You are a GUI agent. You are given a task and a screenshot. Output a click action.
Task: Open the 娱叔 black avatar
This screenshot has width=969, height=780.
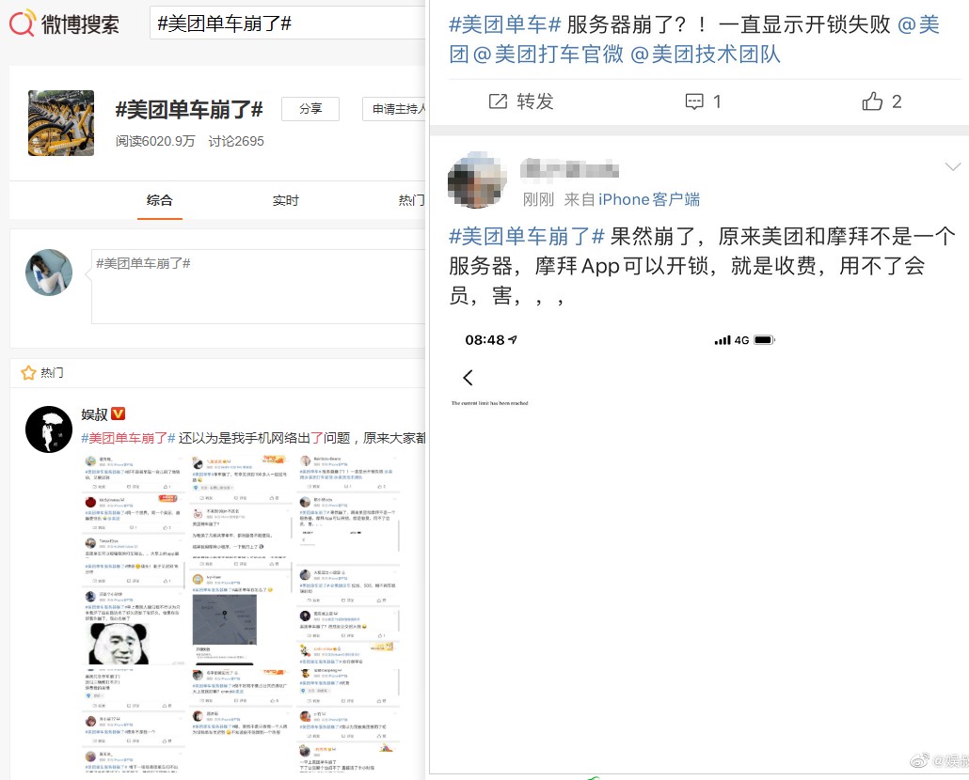click(49, 429)
